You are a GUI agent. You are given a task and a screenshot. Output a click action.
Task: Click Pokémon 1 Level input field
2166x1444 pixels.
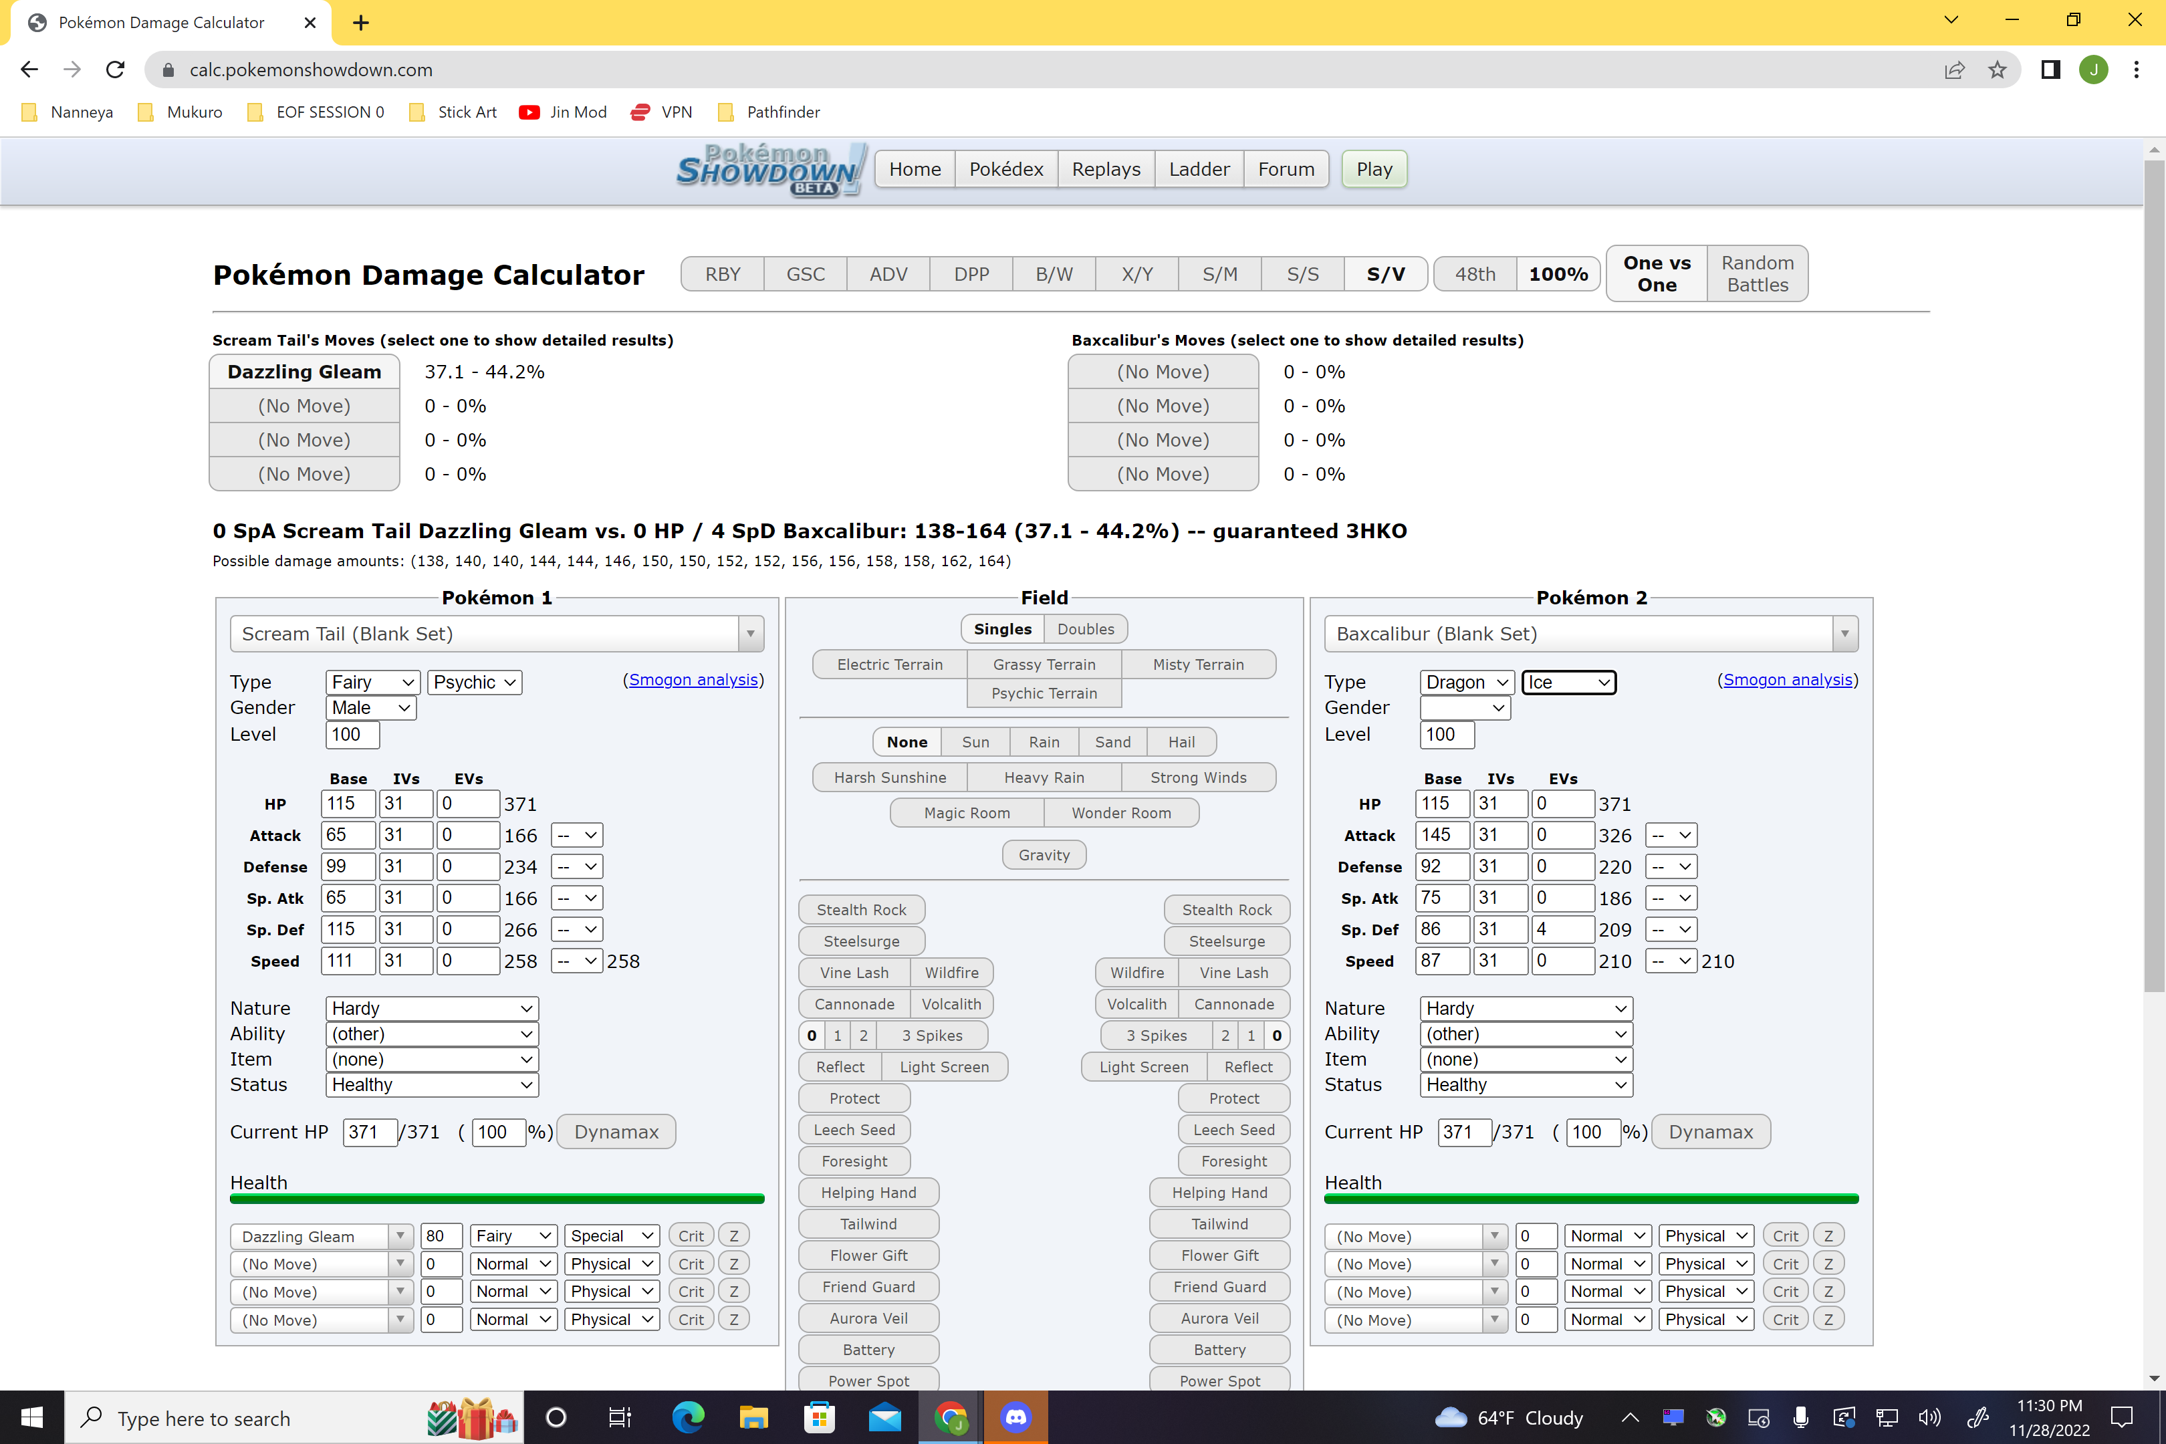352,734
